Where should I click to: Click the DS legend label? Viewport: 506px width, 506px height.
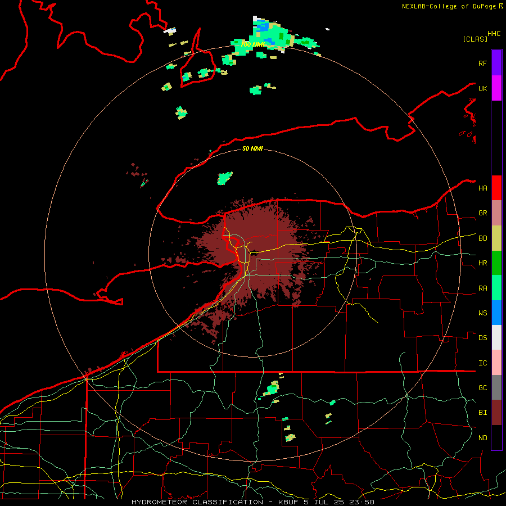click(482, 338)
